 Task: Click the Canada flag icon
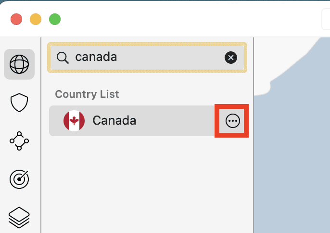(74, 121)
